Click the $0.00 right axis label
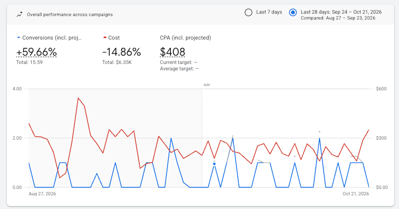Viewport: 399px width, 209px height. coord(382,188)
